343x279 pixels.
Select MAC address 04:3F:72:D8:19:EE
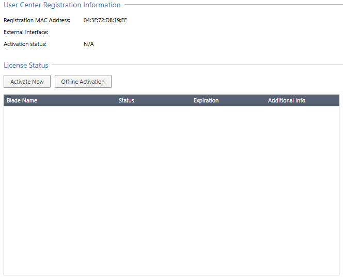tap(105, 20)
